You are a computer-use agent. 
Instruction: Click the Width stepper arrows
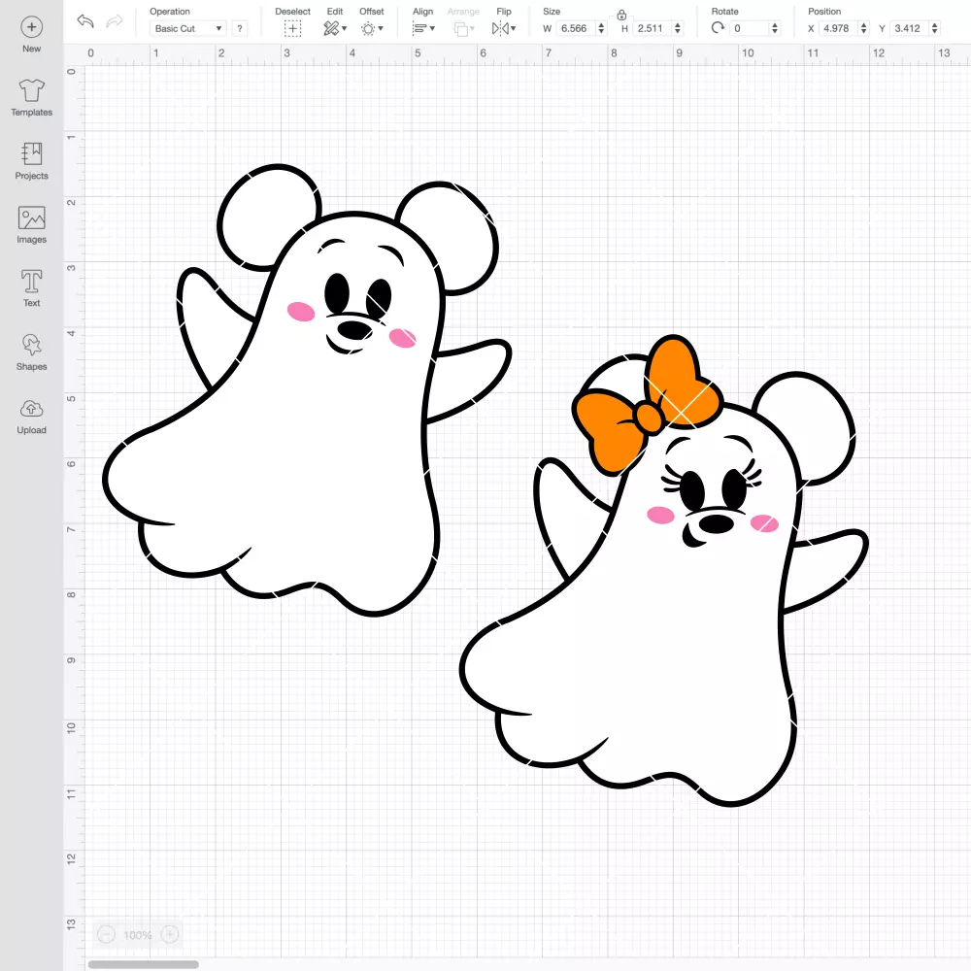(x=601, y=28)
